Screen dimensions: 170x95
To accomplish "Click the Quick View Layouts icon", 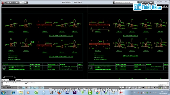I will [123, 88].
